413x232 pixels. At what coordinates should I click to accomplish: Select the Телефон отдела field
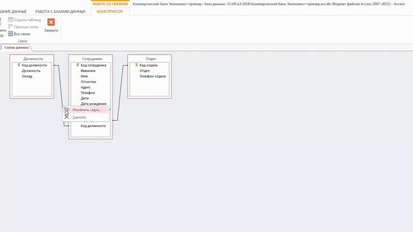click(152, 76)
